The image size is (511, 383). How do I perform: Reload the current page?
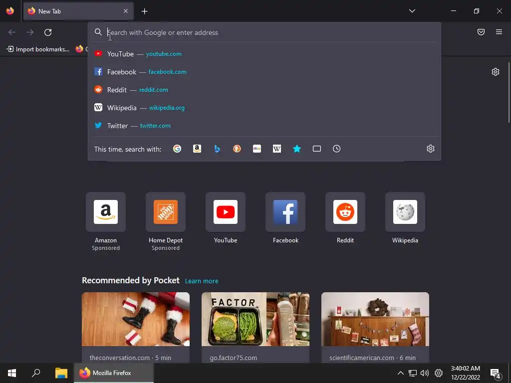click(48, 32)
